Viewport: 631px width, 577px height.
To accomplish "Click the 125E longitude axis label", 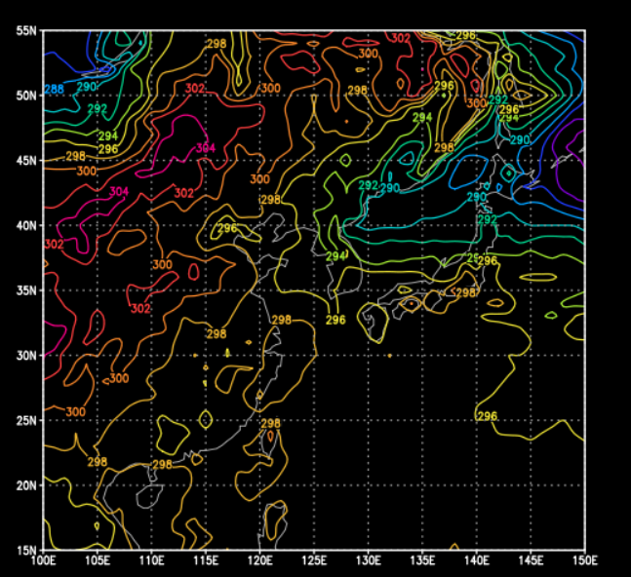I will [x=313, y=561].
